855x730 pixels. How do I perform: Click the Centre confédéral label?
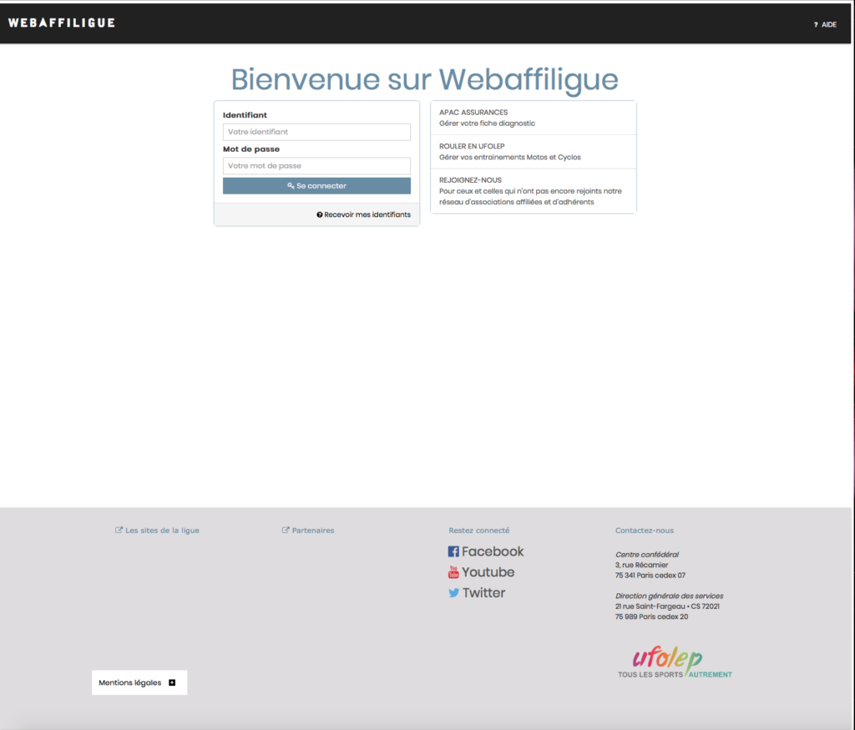(647, 555)
